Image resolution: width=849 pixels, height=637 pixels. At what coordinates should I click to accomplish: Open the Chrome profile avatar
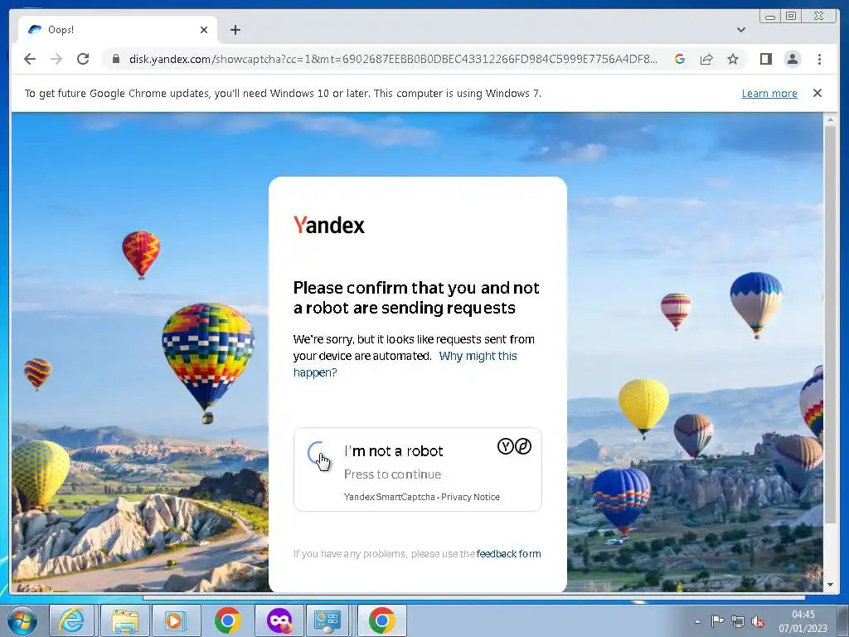pyautogui.click(x=792, y=59)
